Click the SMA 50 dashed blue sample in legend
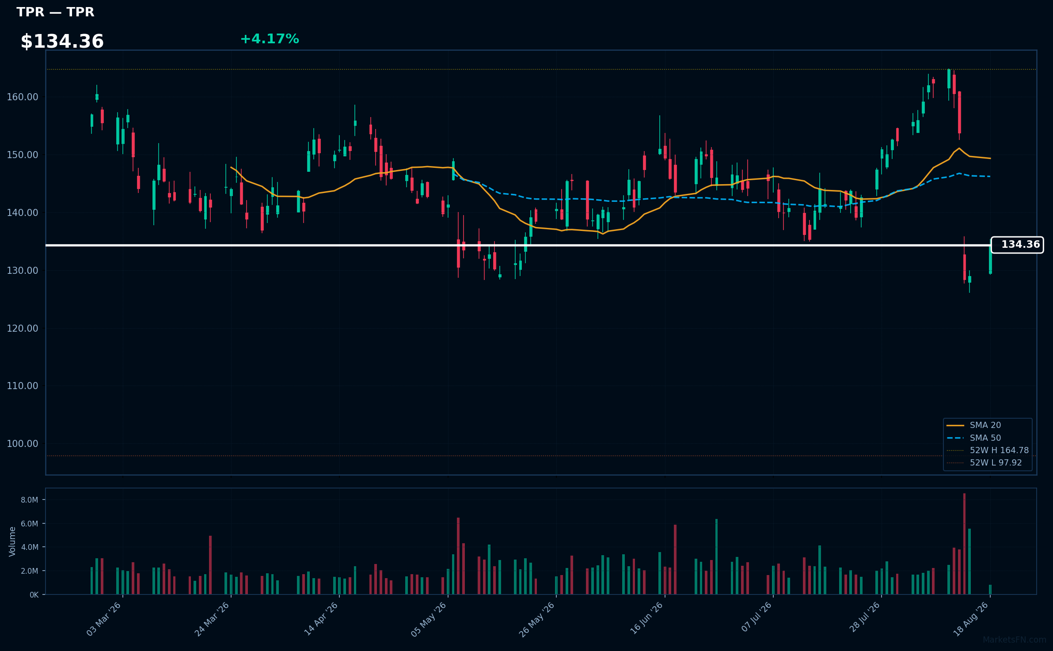This screenshot has width=1053, height=651. 955,438
